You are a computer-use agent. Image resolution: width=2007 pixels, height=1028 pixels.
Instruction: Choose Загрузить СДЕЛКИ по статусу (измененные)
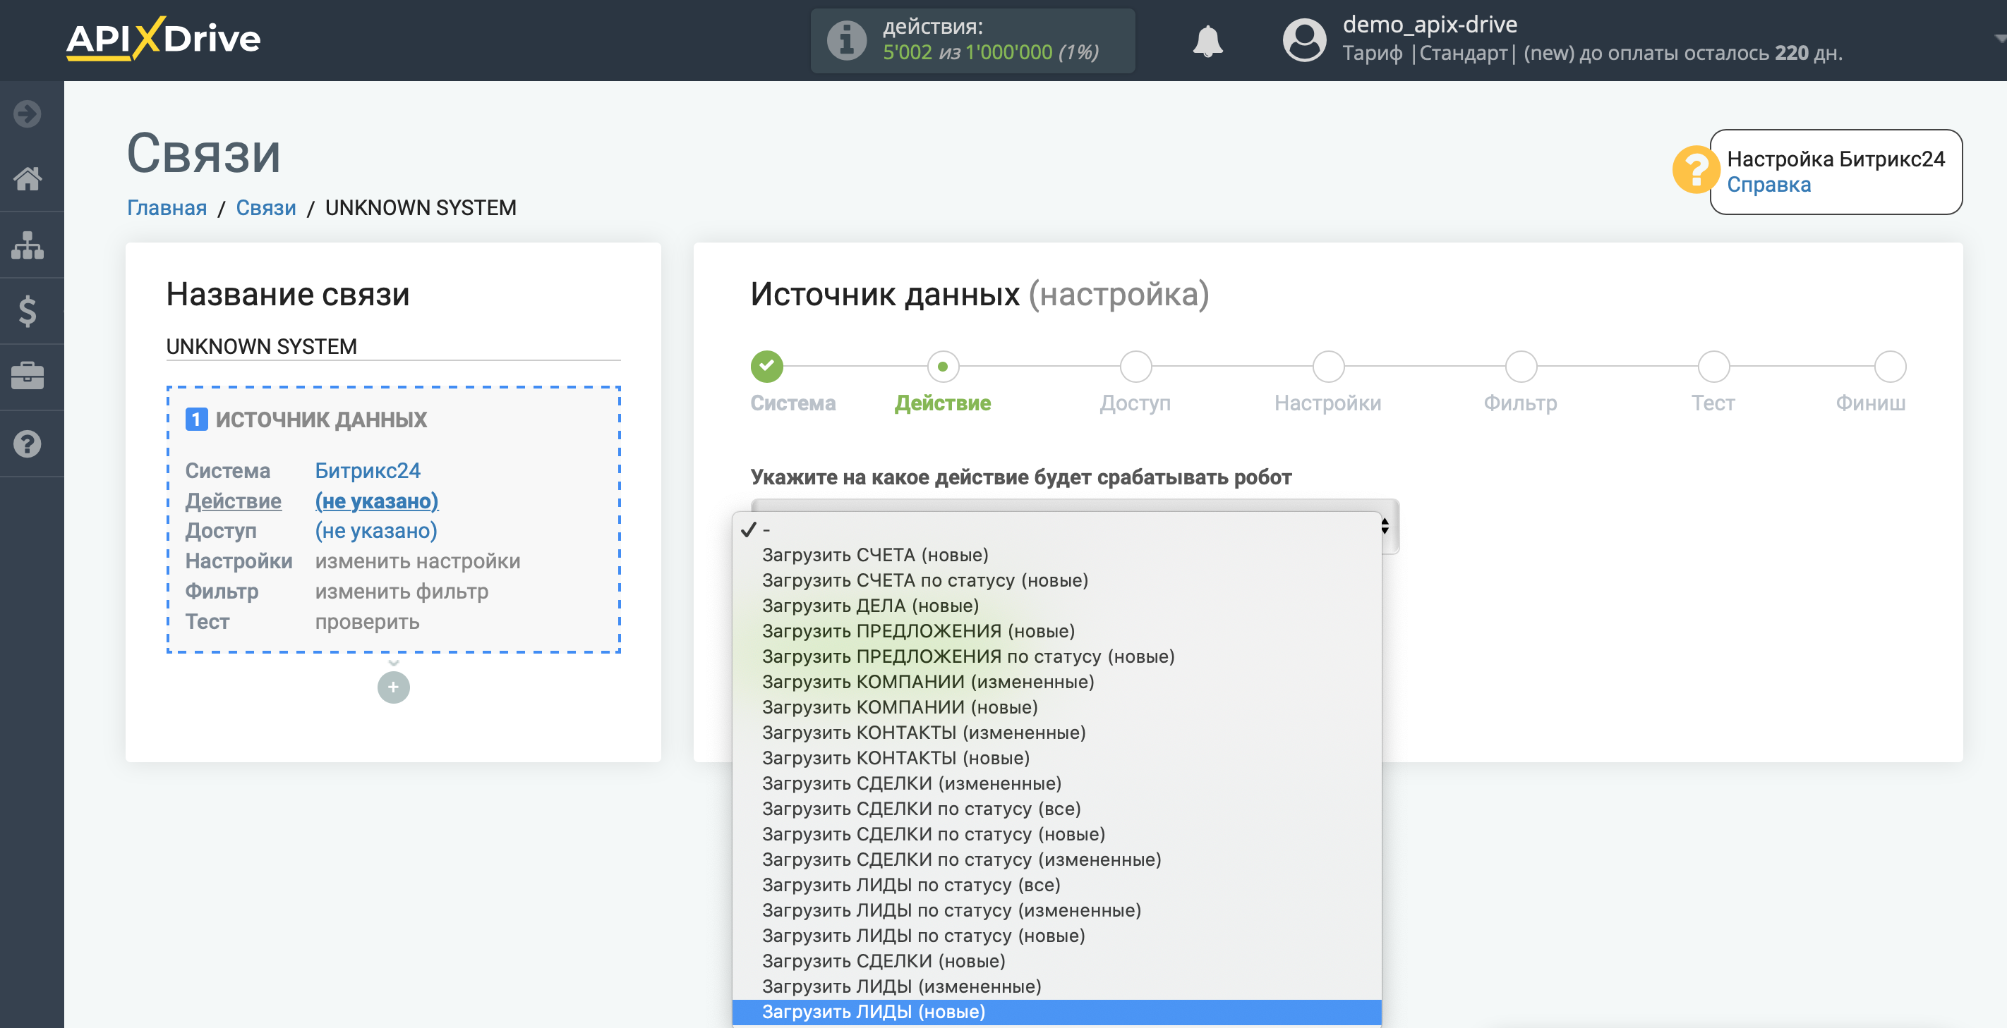point(1056,860)
